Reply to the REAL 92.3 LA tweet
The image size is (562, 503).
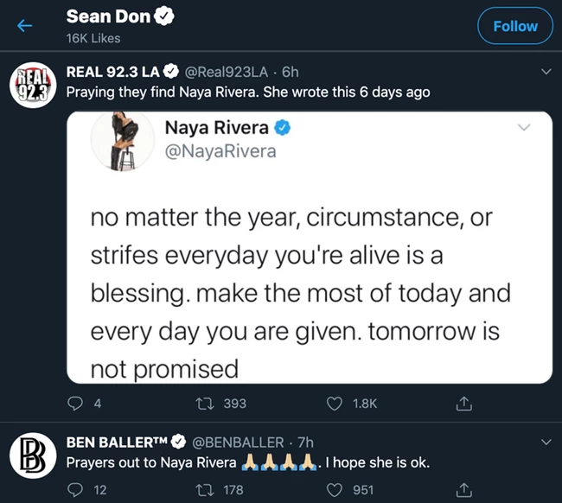click(73, 403)
